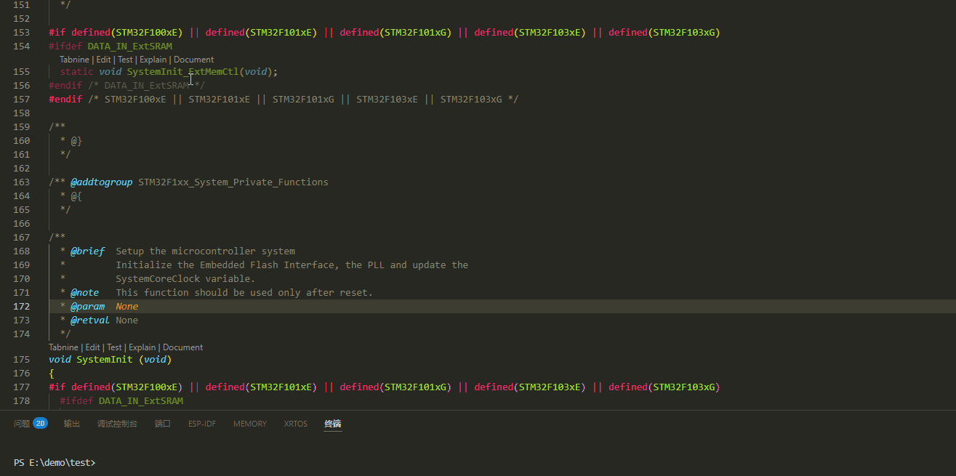Click line number 172 in the gutter
The height and width of the screenshot is (476, 956).
[x=22, y=306]
